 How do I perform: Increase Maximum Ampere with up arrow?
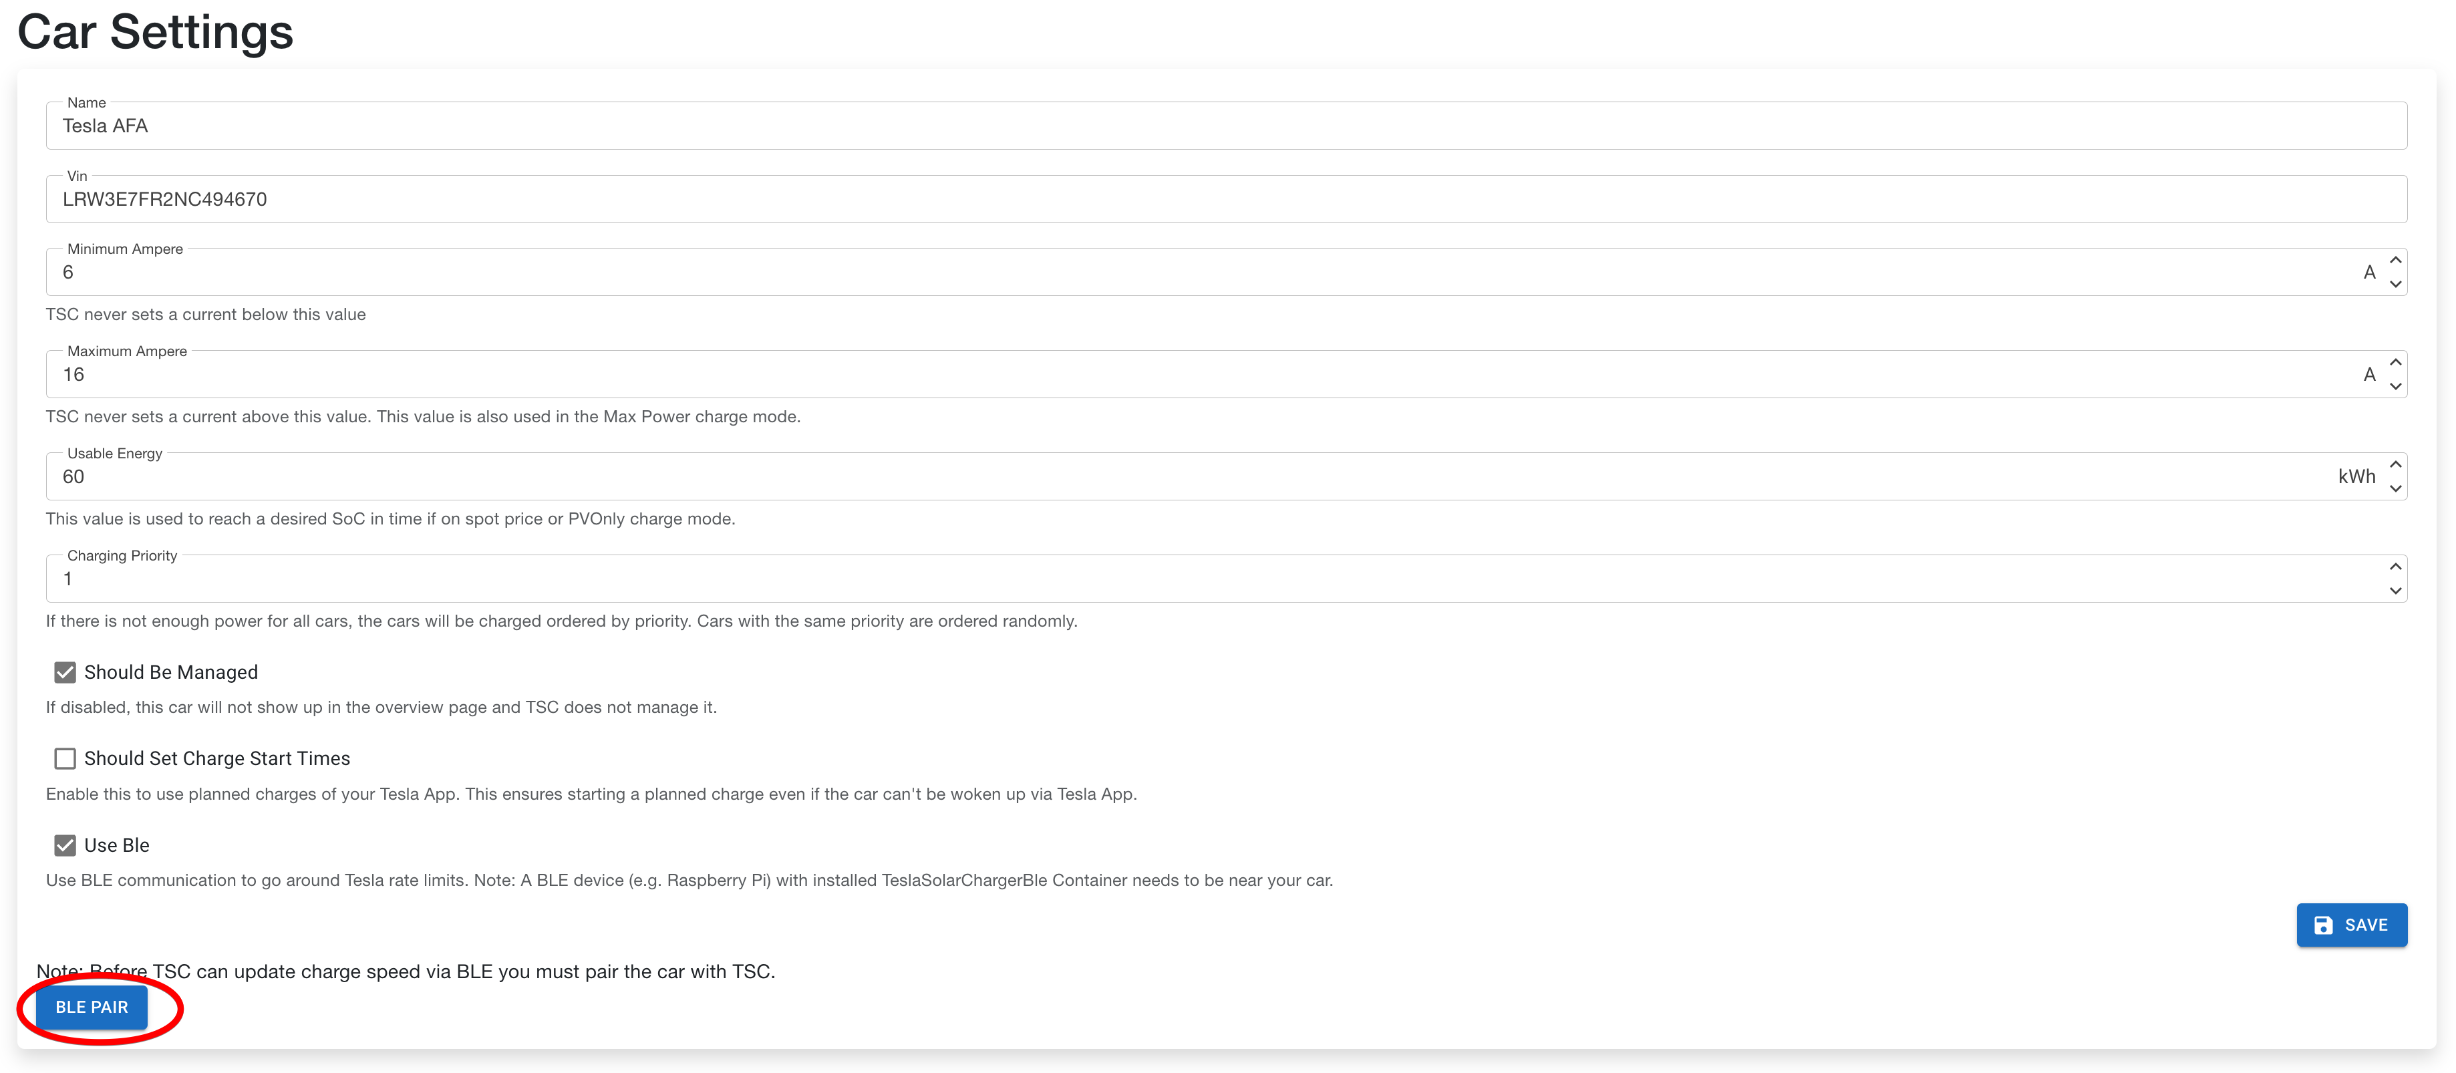2395,362
